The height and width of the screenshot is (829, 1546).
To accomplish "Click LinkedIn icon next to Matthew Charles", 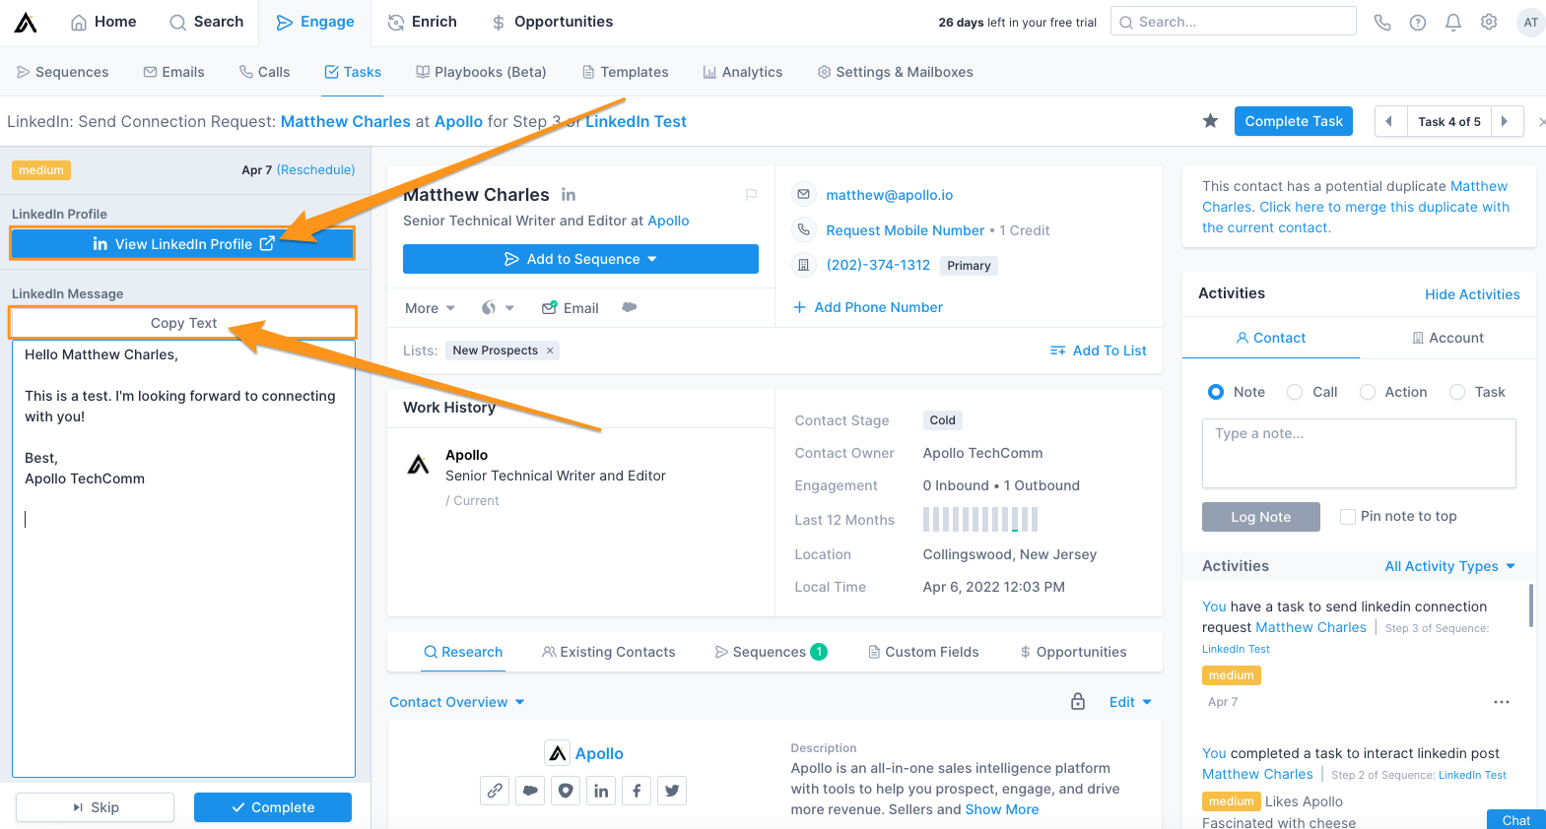I will 569,195.
